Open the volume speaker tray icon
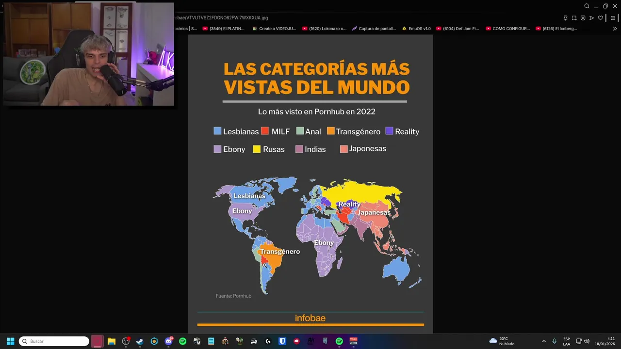This screenshot has width=621, height=349. click(x=587, y=341)
